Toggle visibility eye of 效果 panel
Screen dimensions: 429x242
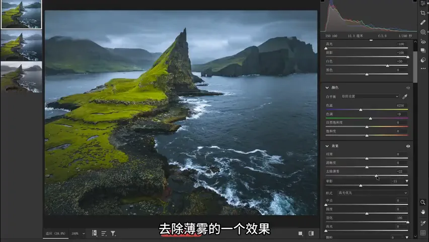[x=408, y=146]
